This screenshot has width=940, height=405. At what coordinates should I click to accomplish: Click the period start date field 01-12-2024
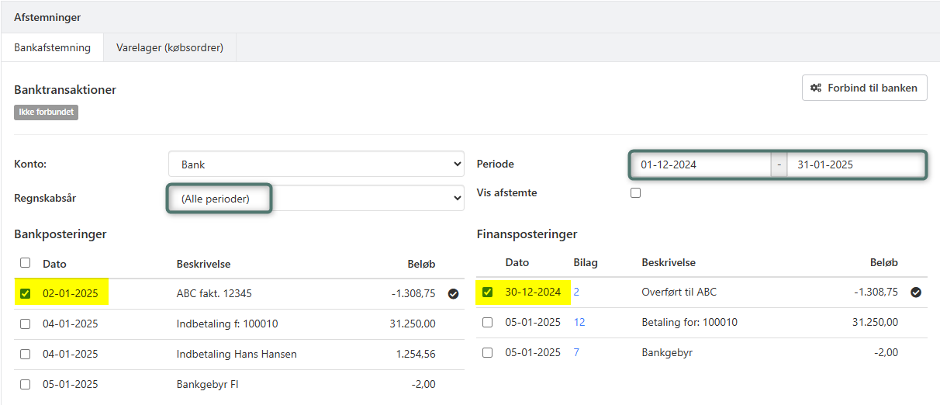[700, 164]
